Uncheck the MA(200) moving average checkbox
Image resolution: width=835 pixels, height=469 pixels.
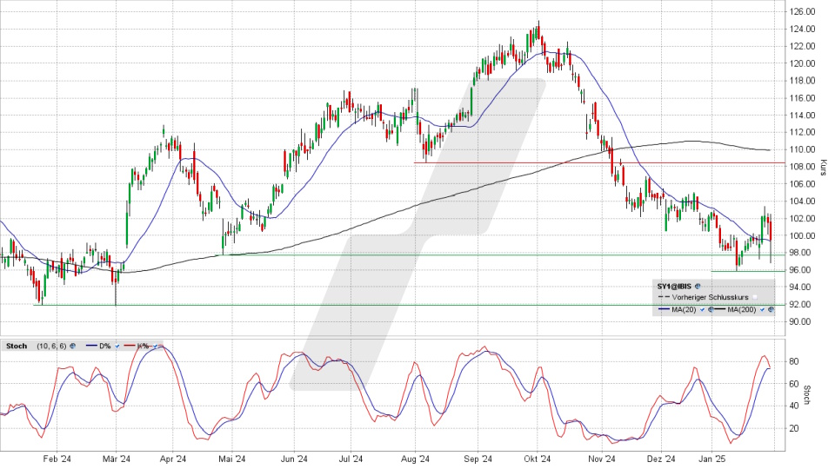pos(763,309)
